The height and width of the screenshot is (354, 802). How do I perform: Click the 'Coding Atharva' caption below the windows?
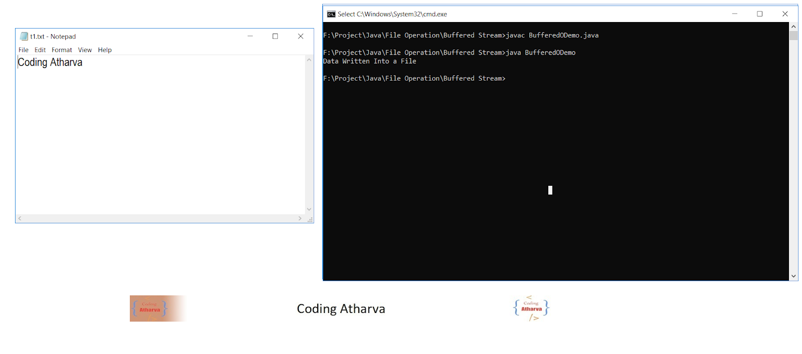point(341,309)
